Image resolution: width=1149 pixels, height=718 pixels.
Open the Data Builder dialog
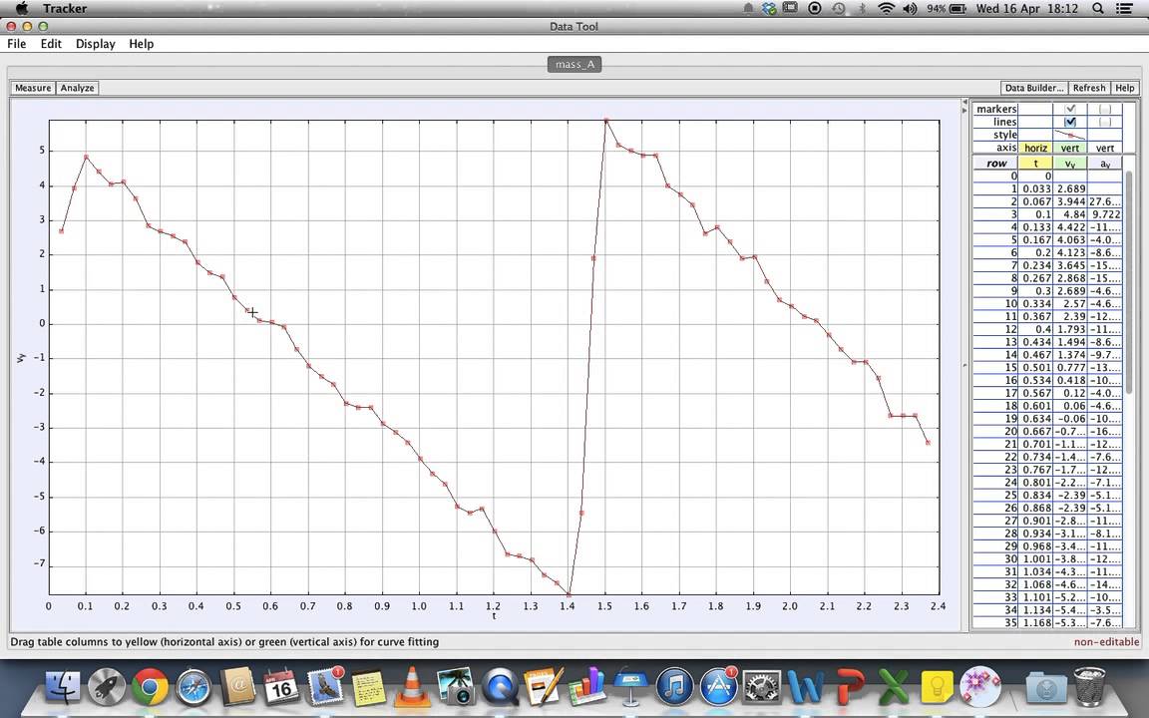click(1034, 88)
